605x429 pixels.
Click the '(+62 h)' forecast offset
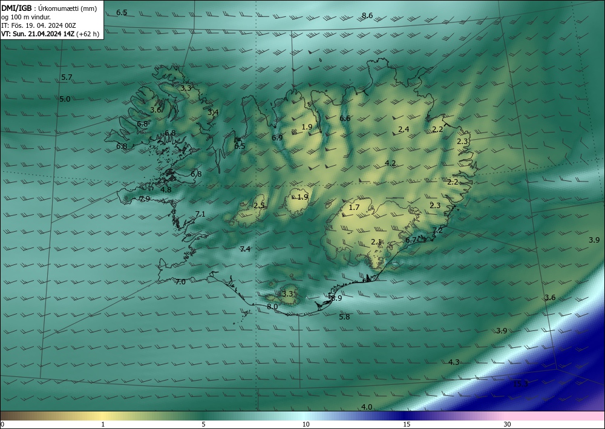88,34
